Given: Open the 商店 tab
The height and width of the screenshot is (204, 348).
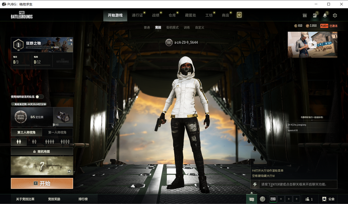Looking at the screenshot, I should pos(226,15).
